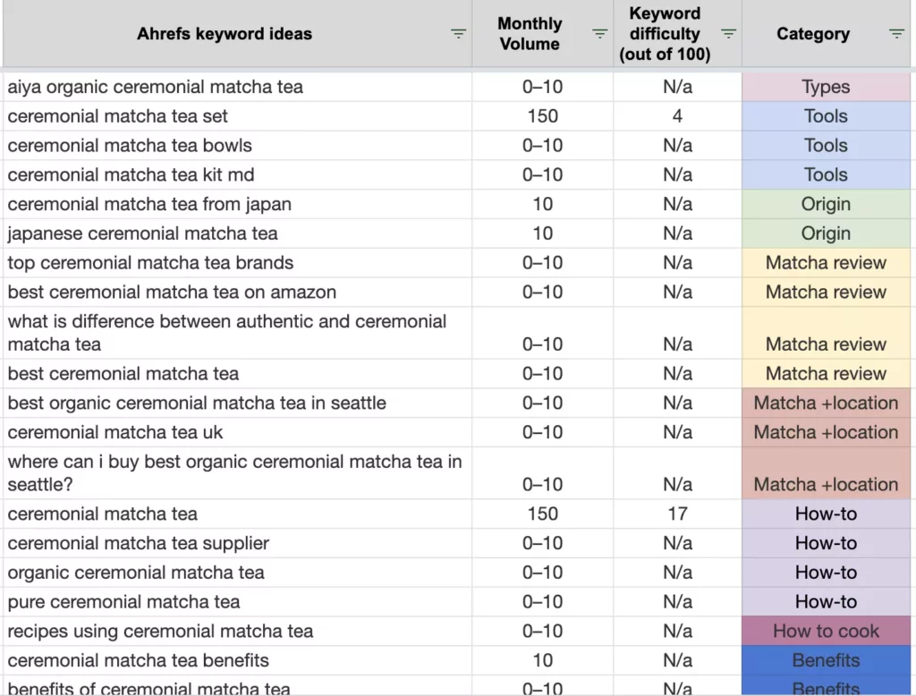Click the difficulty cell showing 17
The image size is (916, 696).
tap(665, 514)
